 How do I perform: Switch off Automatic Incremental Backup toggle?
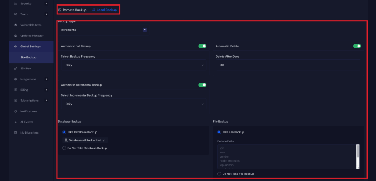(x=202, y=85)
